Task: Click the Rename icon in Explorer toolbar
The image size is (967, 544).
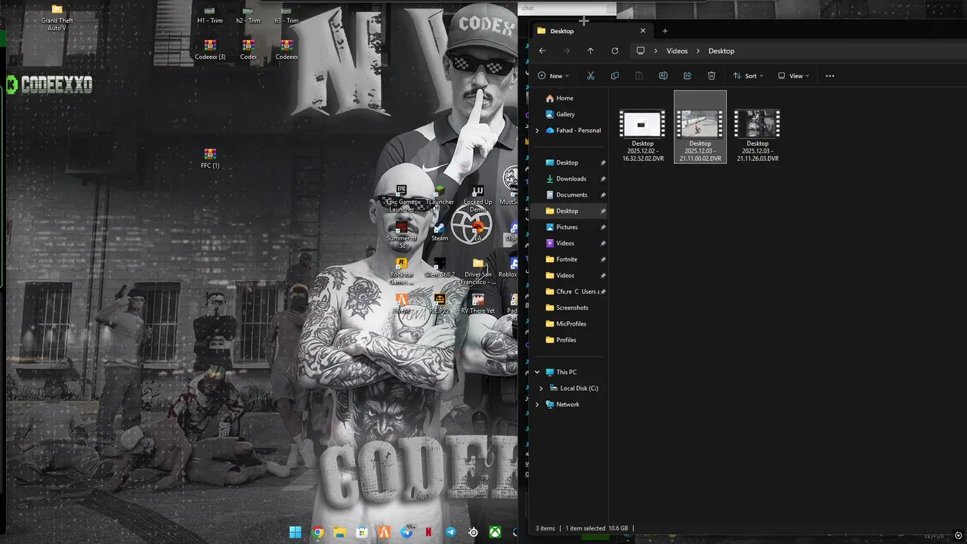Action: click(663, 76)
